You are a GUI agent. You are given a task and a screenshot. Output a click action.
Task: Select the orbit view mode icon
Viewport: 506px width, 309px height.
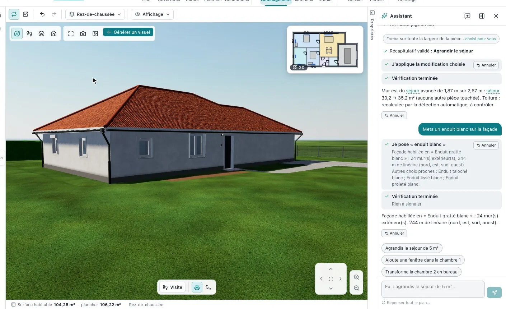coord(17,33)
